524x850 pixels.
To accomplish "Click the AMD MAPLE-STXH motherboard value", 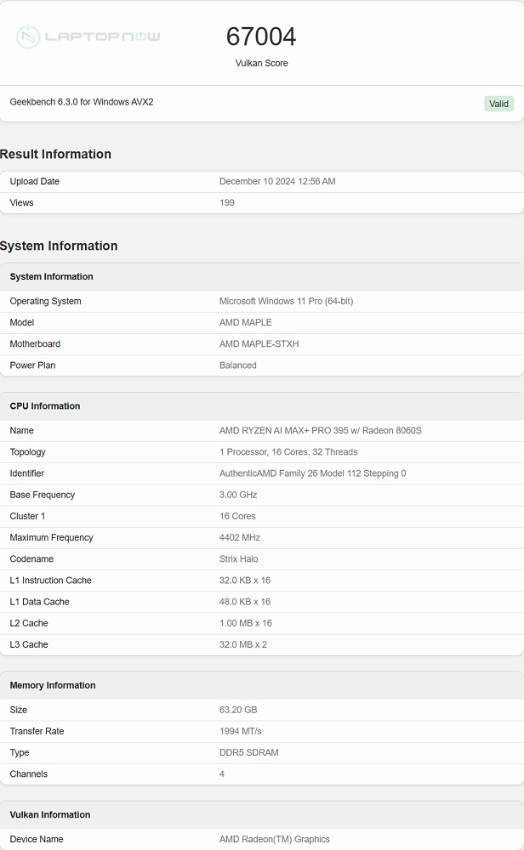I will click(x=259, y=343).
